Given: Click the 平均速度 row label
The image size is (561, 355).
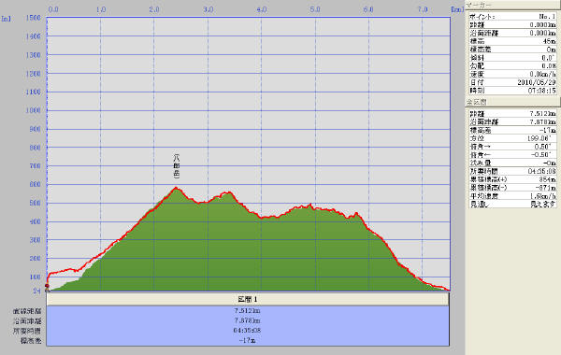Looking at the screenshot, I should [x=483, y=196].
